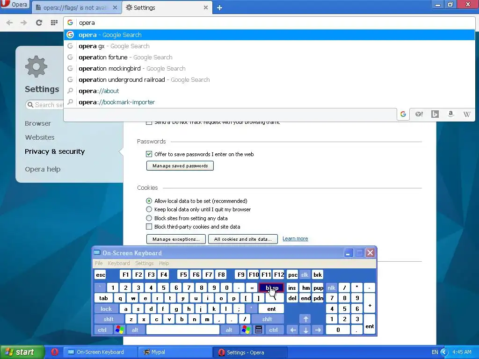Image resolution: width=479 pixels, height=359 pixels.
Task: Select Wikipedia search engine icon
Action: (466, 114)
